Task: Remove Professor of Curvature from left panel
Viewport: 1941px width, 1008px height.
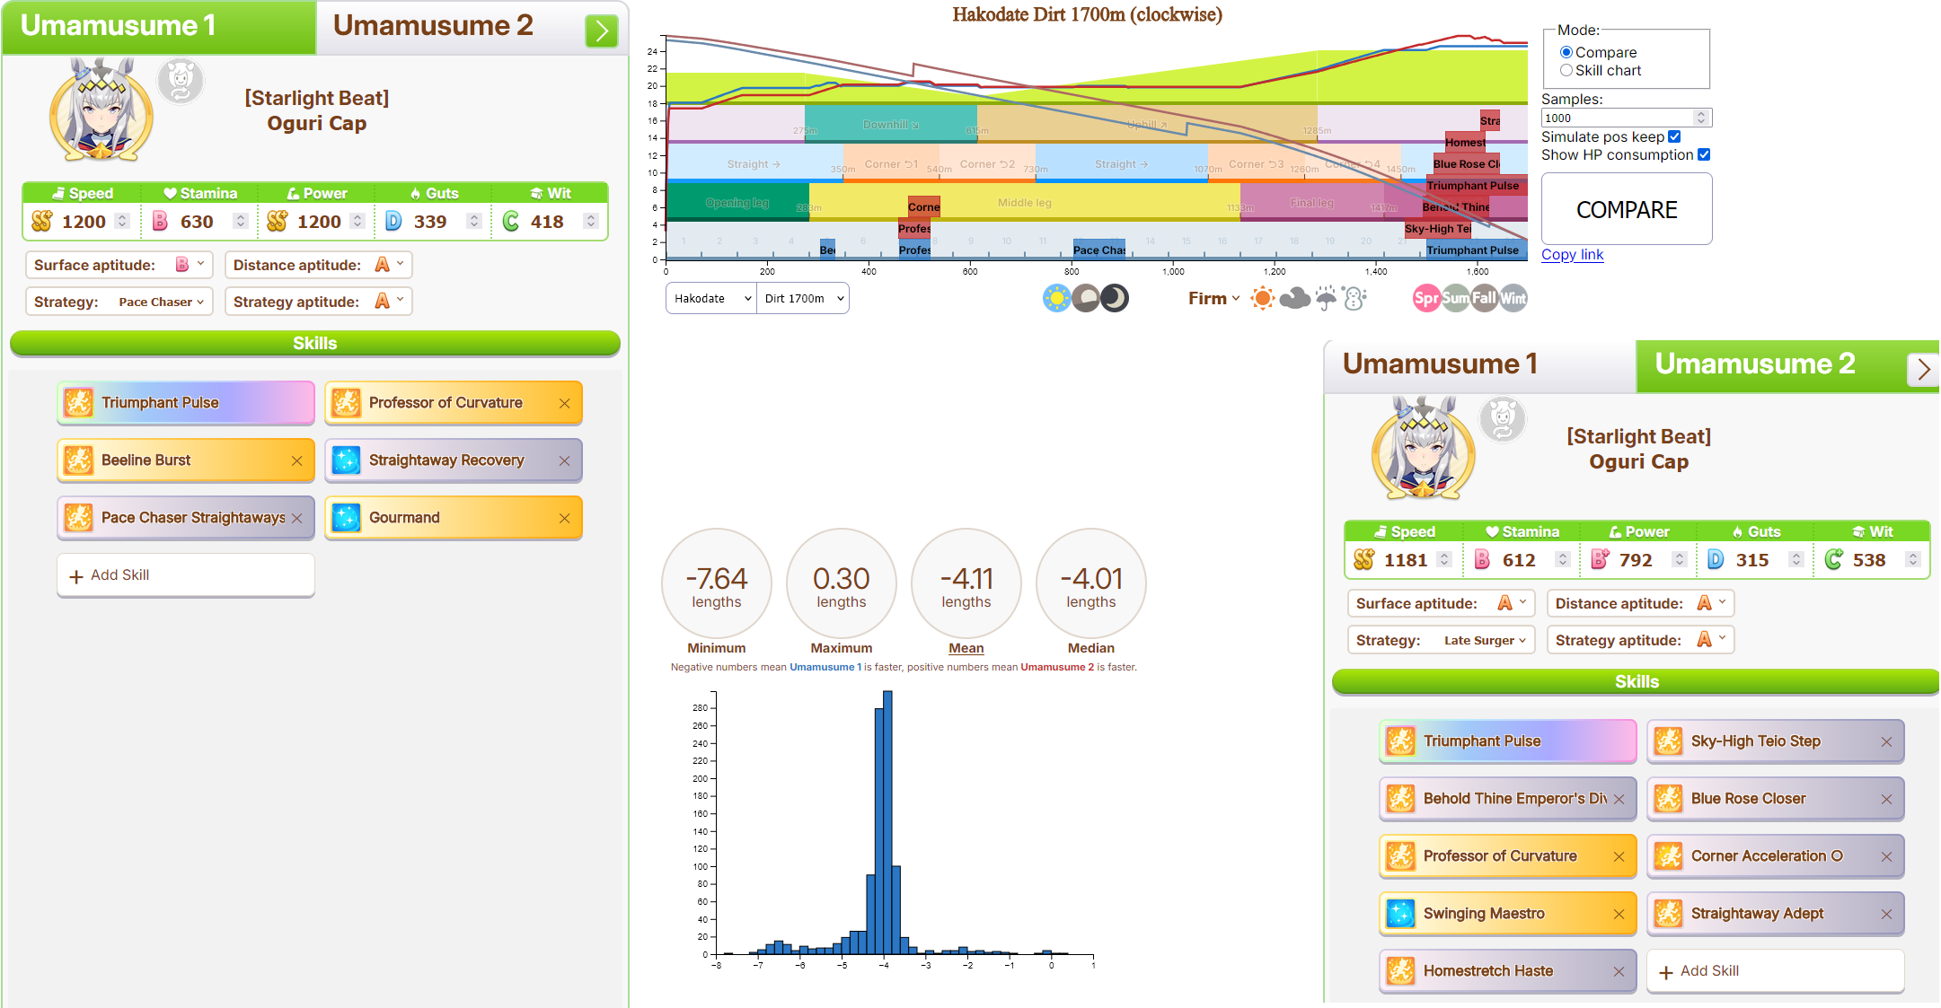Action: [x=564, y=403]
